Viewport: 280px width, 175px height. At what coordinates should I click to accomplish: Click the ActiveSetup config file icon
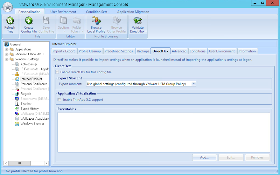(x=17, y=64)
